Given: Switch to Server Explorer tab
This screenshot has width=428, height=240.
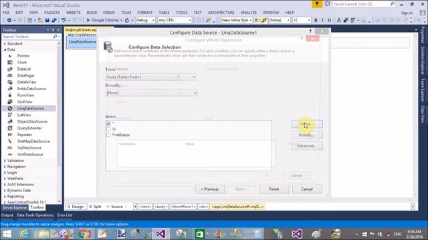Looking at the screenshot, I should tap(15, 207).
